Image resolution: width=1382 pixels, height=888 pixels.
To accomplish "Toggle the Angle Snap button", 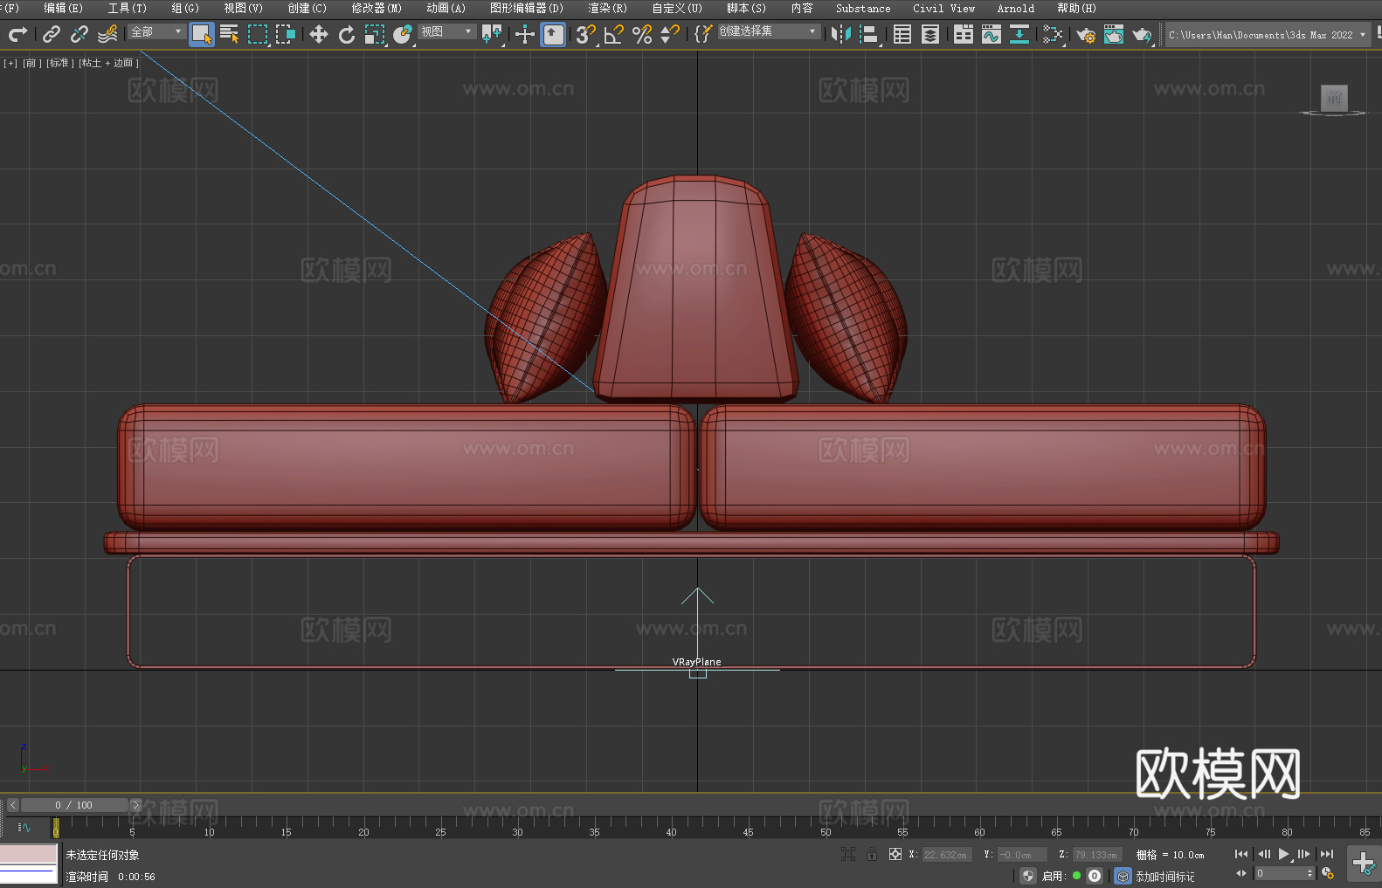I will point(614,35).
